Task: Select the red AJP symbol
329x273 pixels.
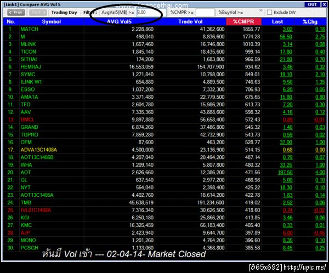Action: [x=25, y=233]
